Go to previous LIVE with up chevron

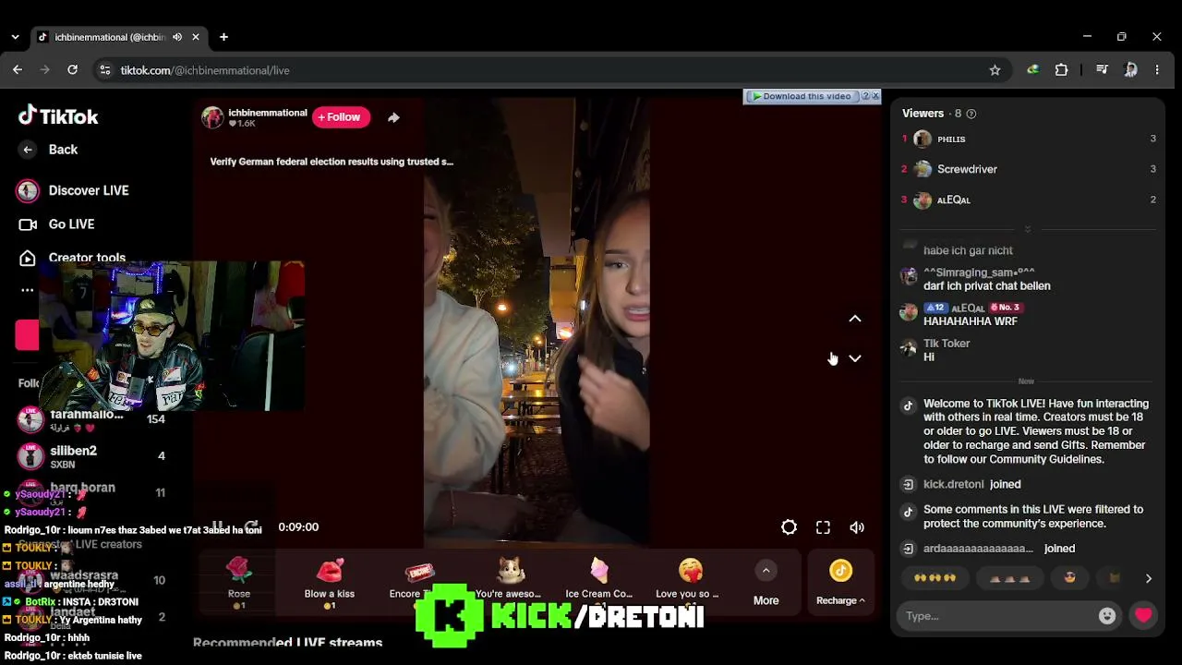click(855, 319)
